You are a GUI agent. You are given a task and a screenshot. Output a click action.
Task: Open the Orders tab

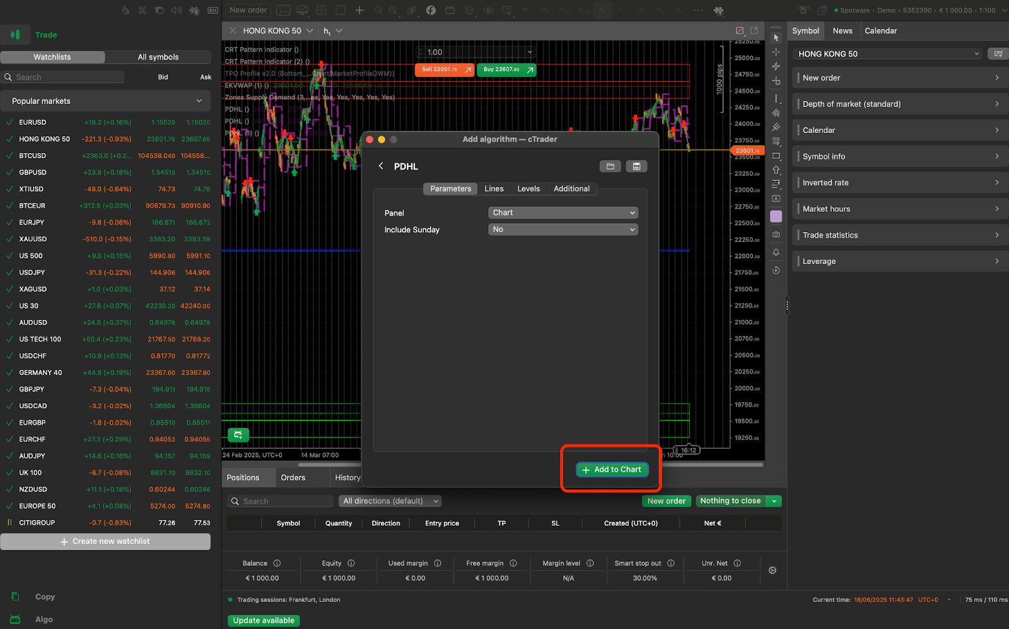(x=293, y=478)
